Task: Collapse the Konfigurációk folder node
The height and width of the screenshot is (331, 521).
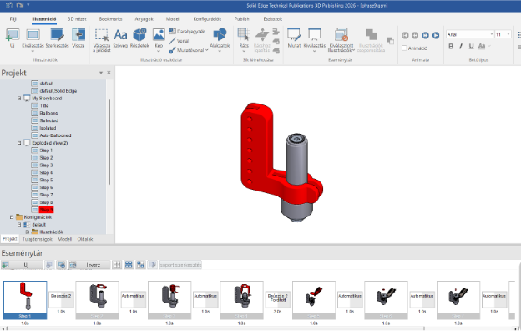Action: point(12,217)
